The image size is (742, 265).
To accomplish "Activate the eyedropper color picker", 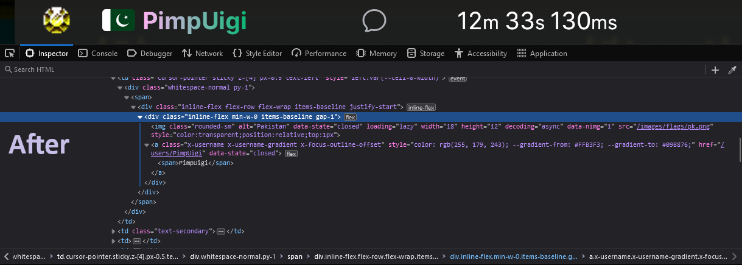I will tap(732, 70).
